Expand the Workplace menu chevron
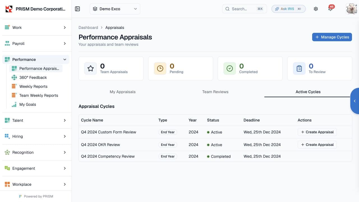Viewport: 359px width, 202px height. (65, 184)
